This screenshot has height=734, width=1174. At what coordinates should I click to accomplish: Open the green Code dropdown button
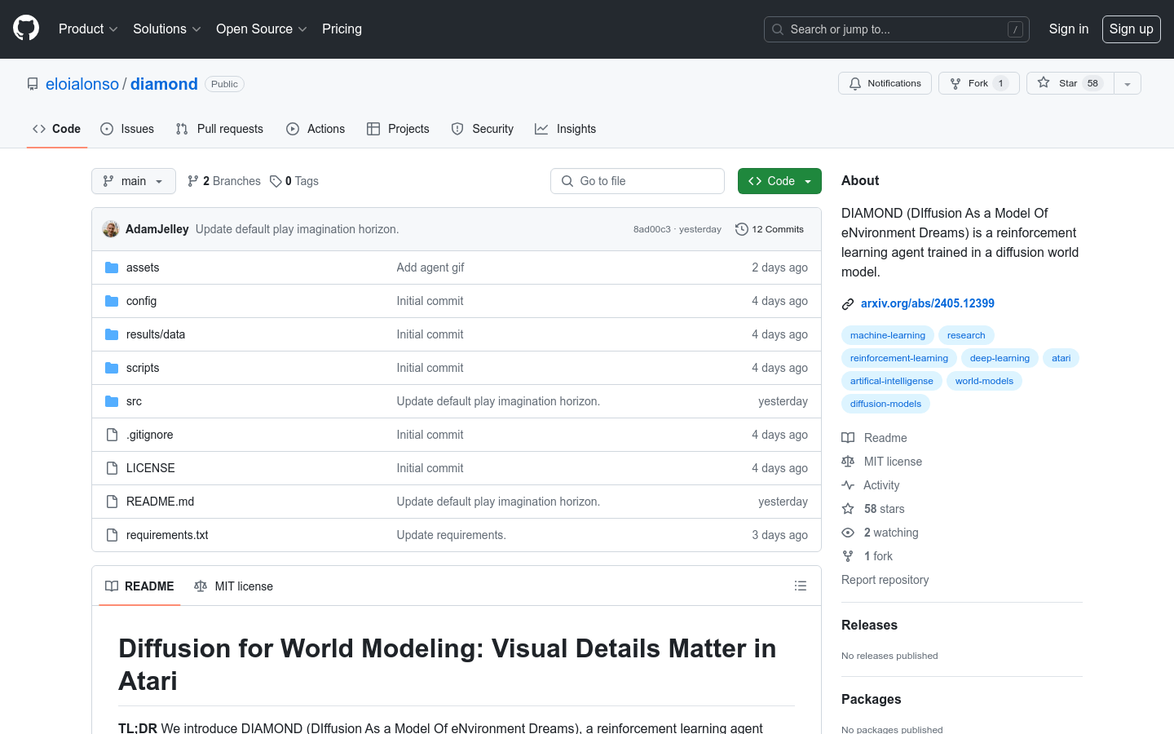click(779, 181)
